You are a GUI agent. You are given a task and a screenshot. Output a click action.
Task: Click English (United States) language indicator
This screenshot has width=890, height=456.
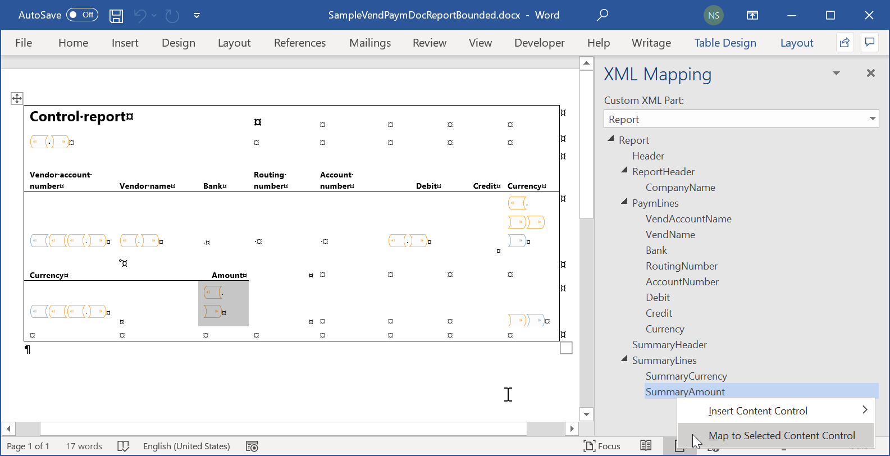click(186, 446)
